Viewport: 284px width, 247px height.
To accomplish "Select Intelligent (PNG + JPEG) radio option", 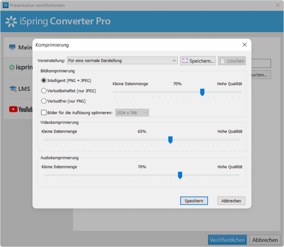I will click(44, 80).
